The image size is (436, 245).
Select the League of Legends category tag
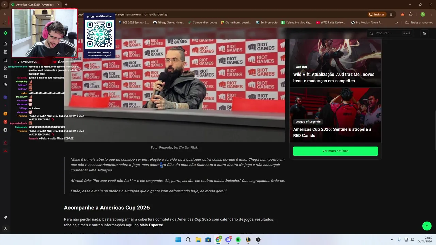tap(308, 122)
